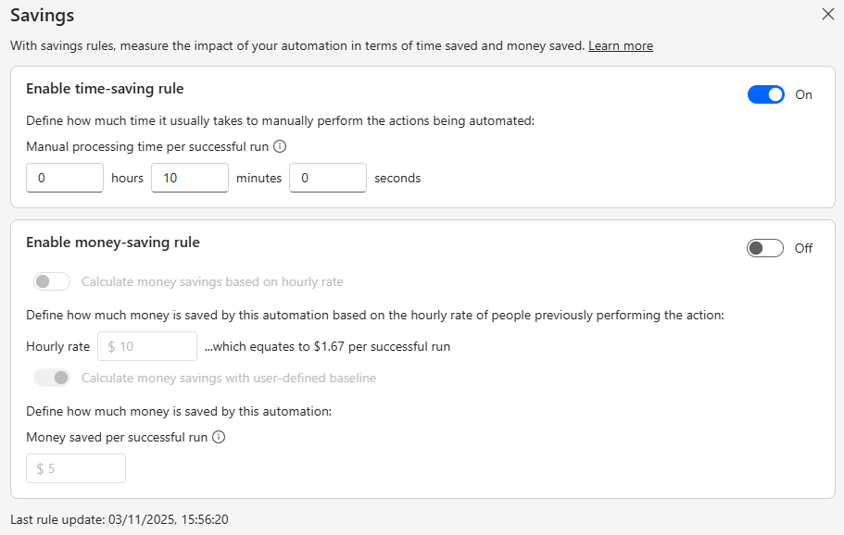The height and width of the screenshot is (535, 844).
Task: Click the last rule update timestamp
Action: (120, 519)
